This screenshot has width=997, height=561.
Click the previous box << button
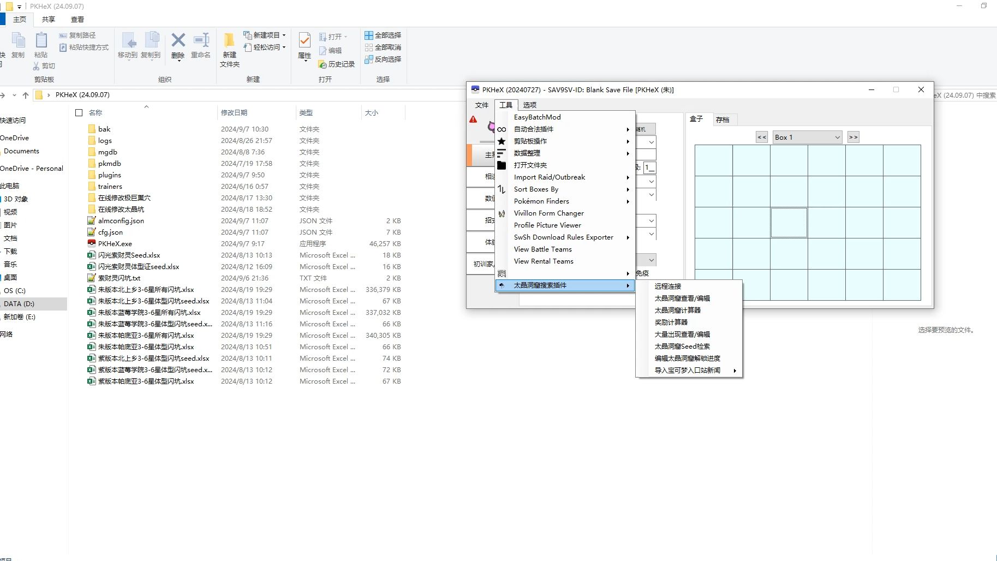762,138
